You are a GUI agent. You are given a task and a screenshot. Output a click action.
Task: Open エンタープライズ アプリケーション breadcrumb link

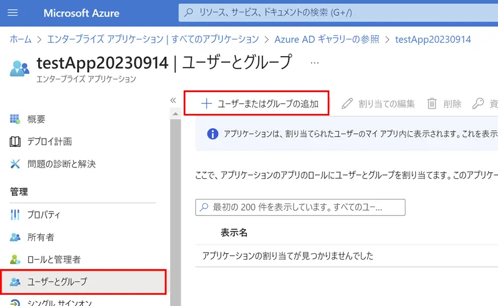click(x=153, y=39)
